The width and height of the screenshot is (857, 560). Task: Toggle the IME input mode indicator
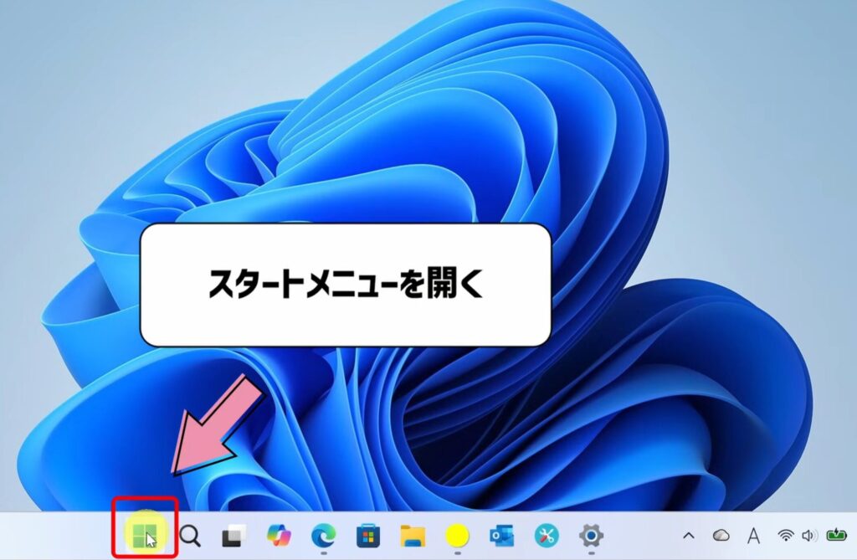click(x=753, y=536)
